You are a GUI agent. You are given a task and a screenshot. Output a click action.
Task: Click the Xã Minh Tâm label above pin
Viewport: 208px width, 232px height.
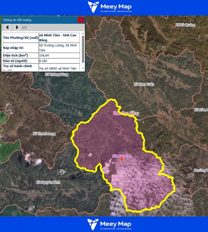tap(122, 156)
